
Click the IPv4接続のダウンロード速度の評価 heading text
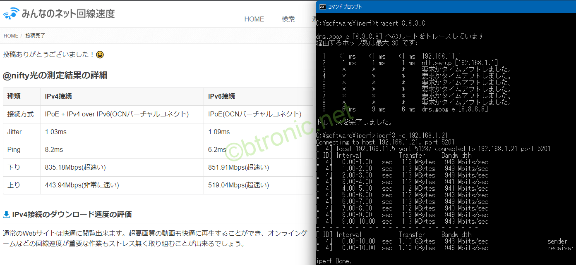pos(72,214)
